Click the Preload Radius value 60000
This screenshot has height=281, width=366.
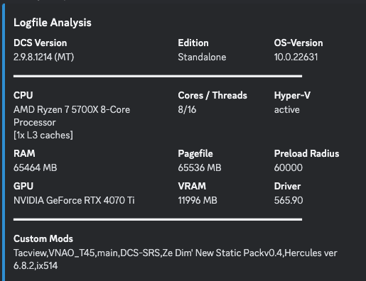288,167
